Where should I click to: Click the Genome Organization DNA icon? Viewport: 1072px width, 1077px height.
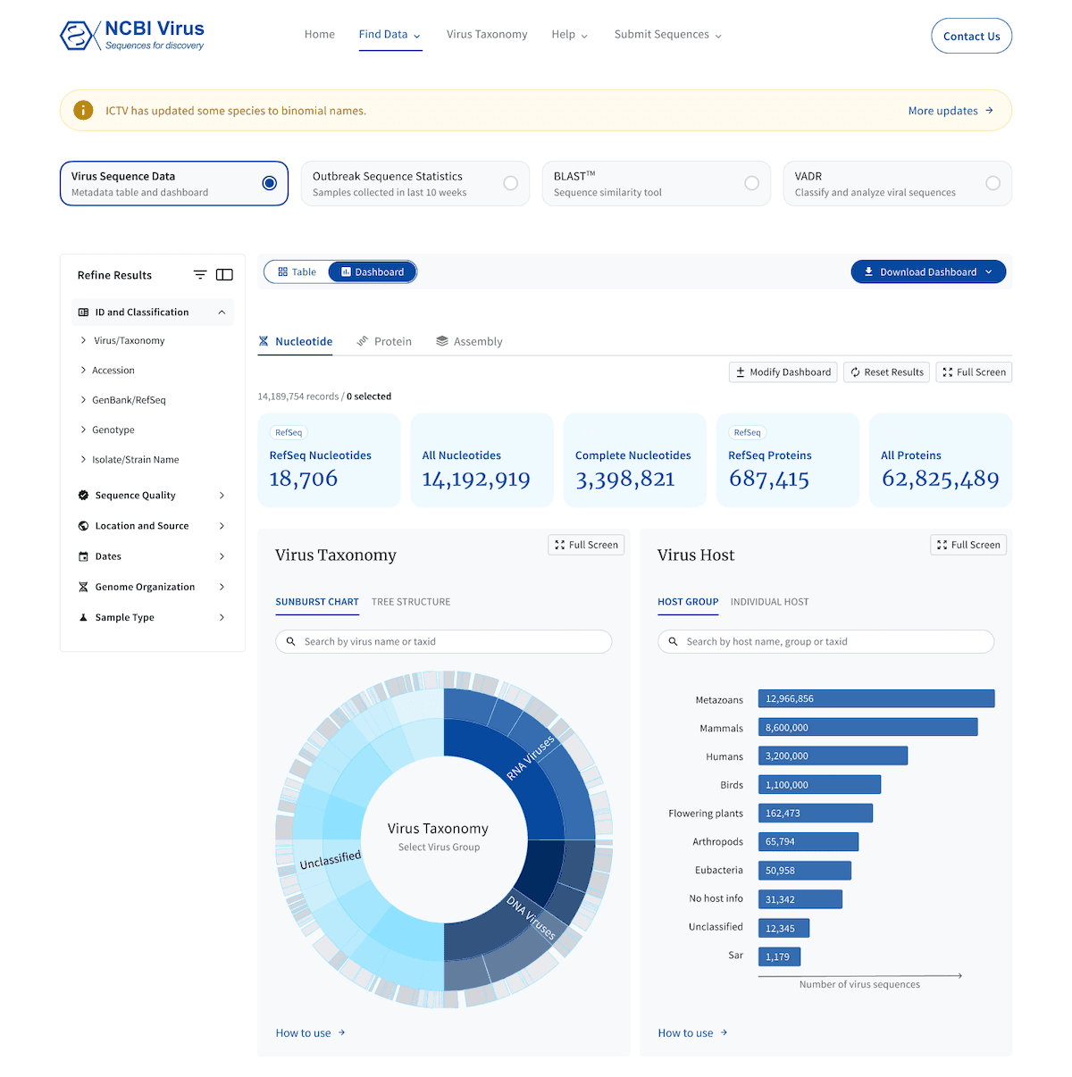coord(83,587)
